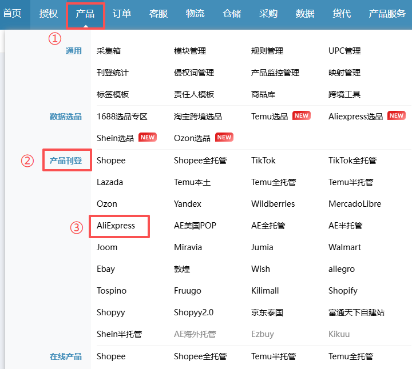Open 采集箱 in the 通用 section

tap(109, 51)
